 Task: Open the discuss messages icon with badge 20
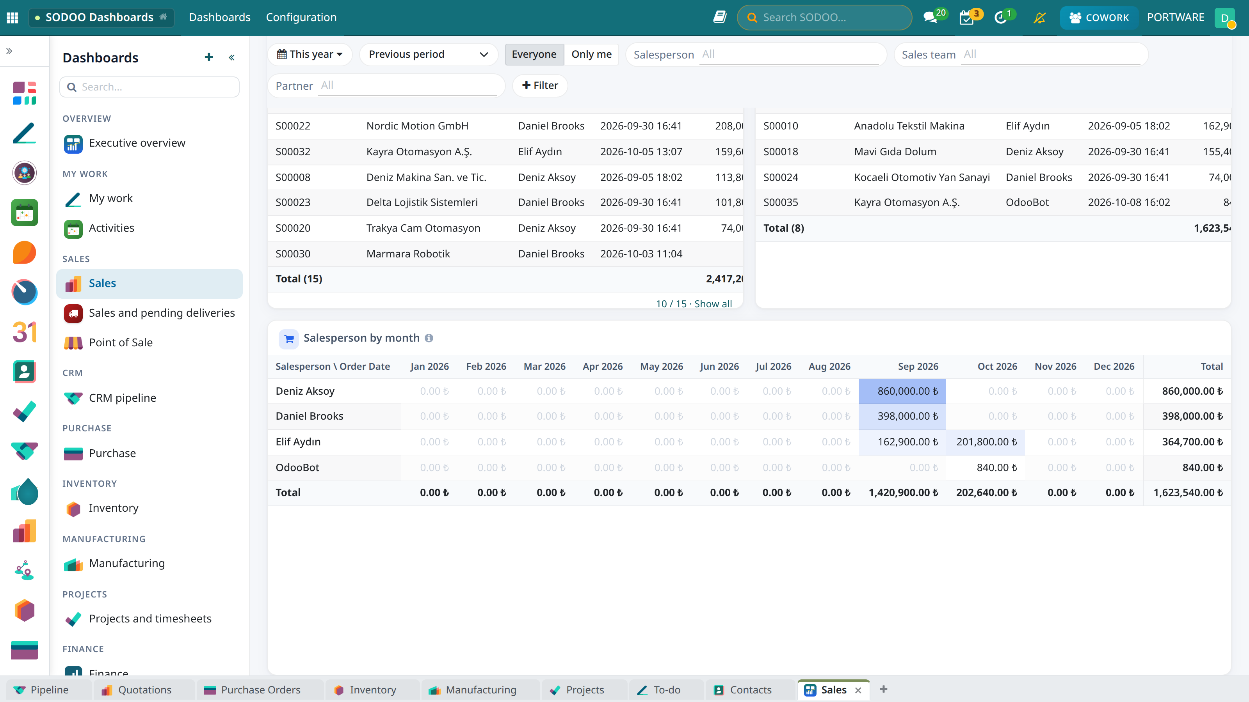(931, 18)
